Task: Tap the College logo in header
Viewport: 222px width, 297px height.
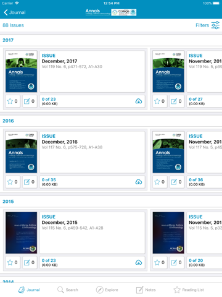Action: [x=124, y=12]
